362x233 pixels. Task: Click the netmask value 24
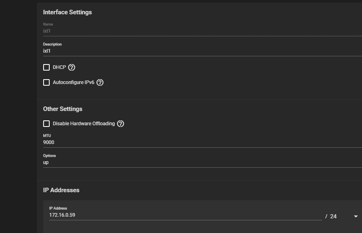(333, 216)
